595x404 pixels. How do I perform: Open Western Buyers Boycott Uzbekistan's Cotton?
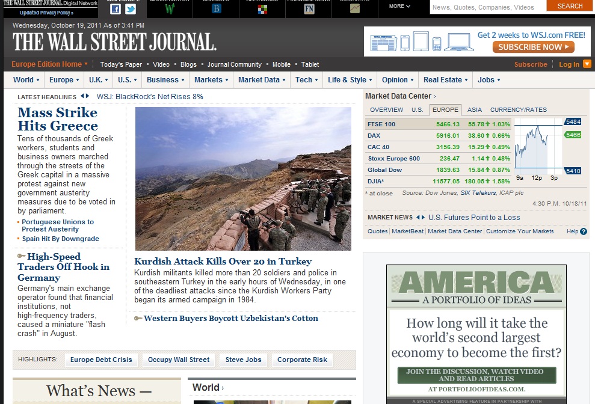[230, 318]
